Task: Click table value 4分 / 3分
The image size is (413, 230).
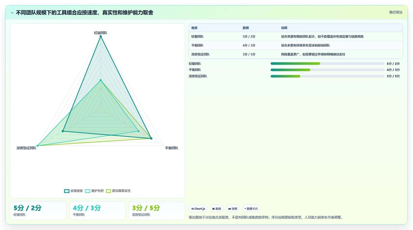Action: click(249, 45)
